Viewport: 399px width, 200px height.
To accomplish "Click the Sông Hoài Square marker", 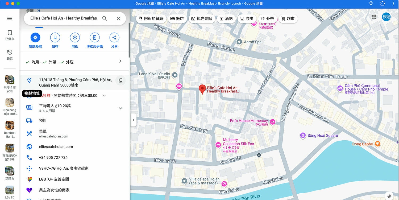I will 303,135.
